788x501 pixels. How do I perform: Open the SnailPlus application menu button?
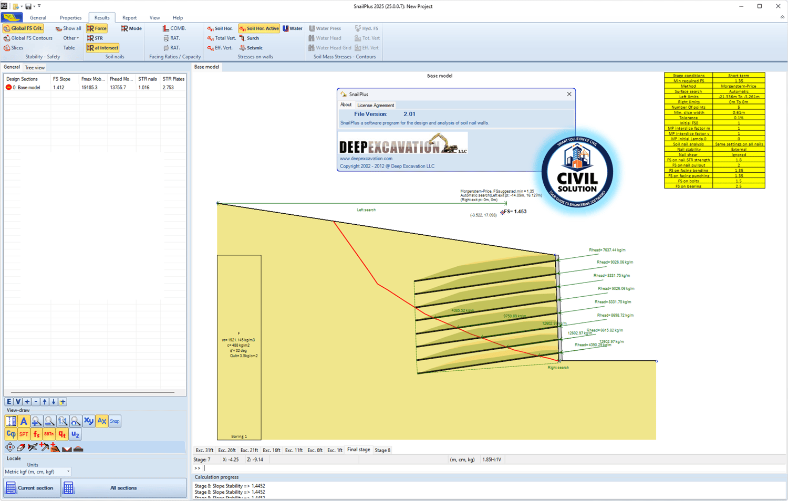[12, 17]
